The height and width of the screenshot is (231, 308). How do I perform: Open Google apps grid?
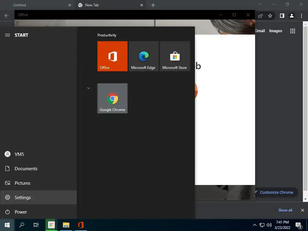pyautogui.click(x=293, y=31)
